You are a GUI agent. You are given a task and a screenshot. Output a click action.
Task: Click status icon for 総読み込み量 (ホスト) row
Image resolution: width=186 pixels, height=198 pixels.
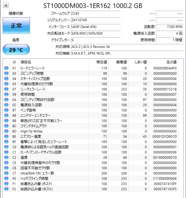pos(6,189)
